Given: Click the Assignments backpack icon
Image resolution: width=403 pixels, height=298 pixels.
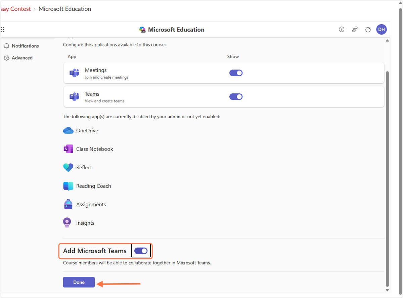Looking at the screenshot, I should click(x=68, y=204).
